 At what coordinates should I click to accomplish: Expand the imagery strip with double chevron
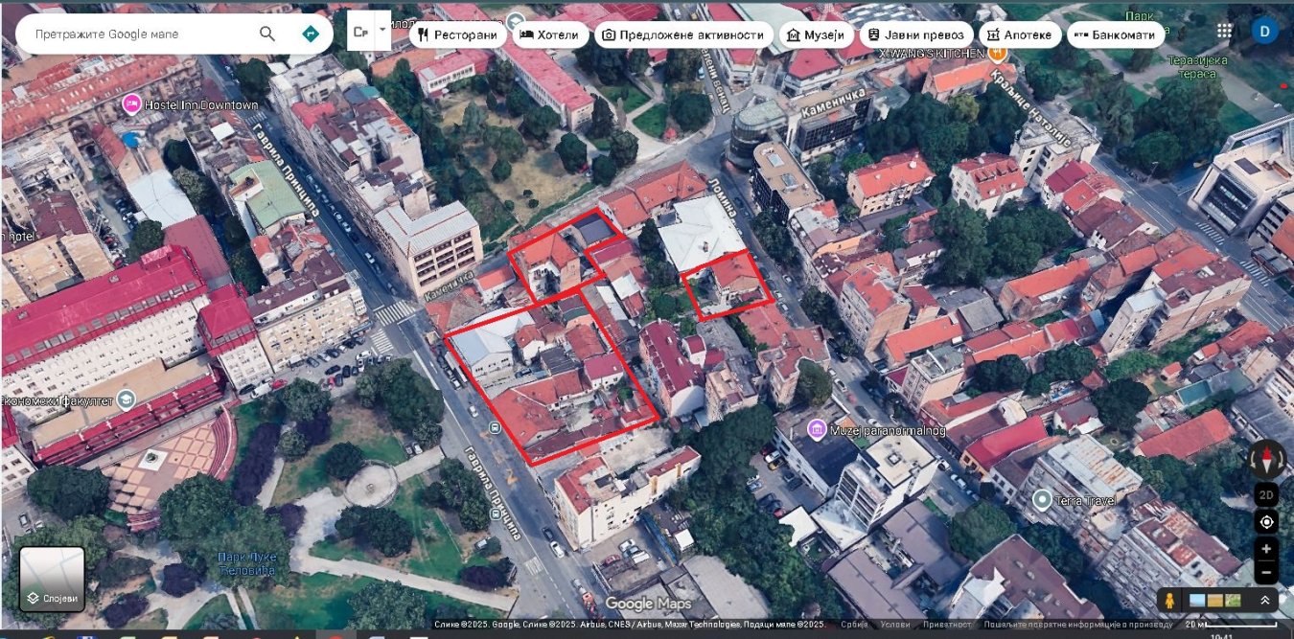point(1264,601)
